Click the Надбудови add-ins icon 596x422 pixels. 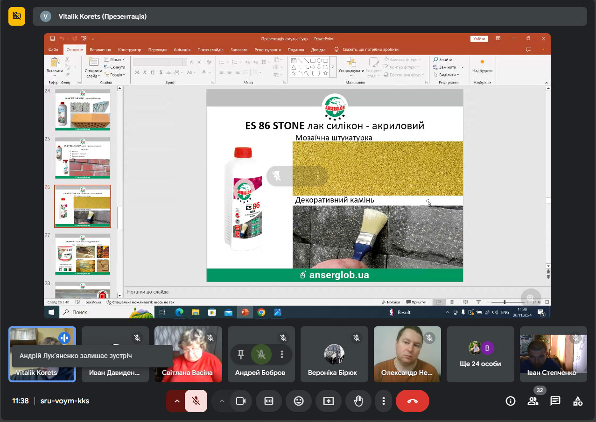482,62
